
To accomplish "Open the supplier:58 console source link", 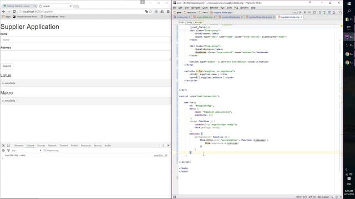I will click(160, 155).
